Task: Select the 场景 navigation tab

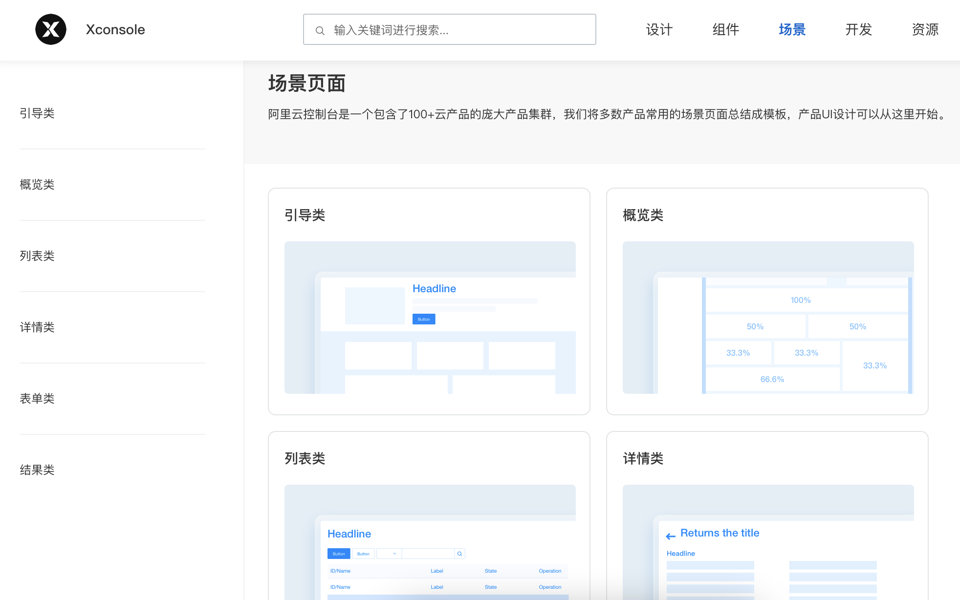Action: click(x=792, y=30)
